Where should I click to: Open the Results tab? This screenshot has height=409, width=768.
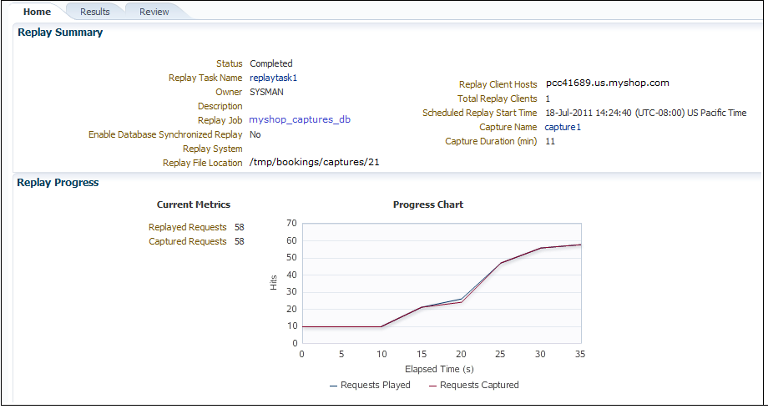95,12
